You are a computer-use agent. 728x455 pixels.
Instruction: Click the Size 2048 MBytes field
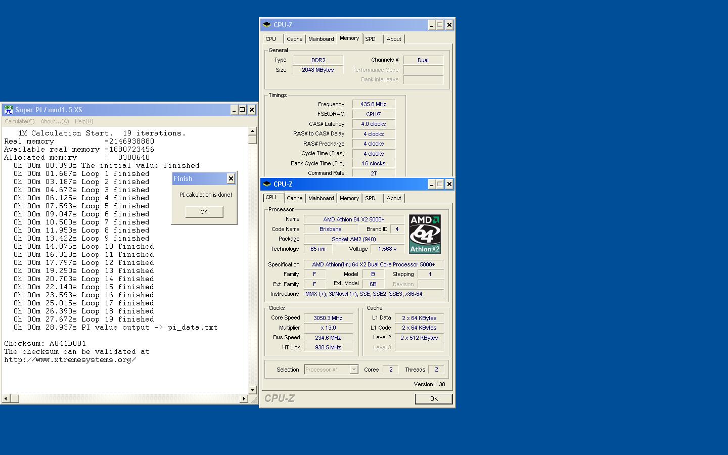tap(318, 70)
